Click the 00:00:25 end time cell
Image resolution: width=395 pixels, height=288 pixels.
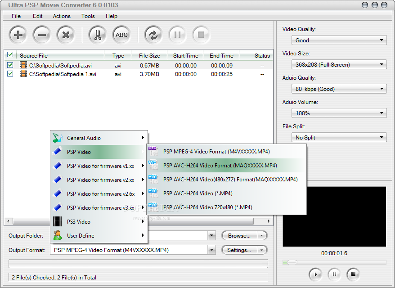point(222,74)
